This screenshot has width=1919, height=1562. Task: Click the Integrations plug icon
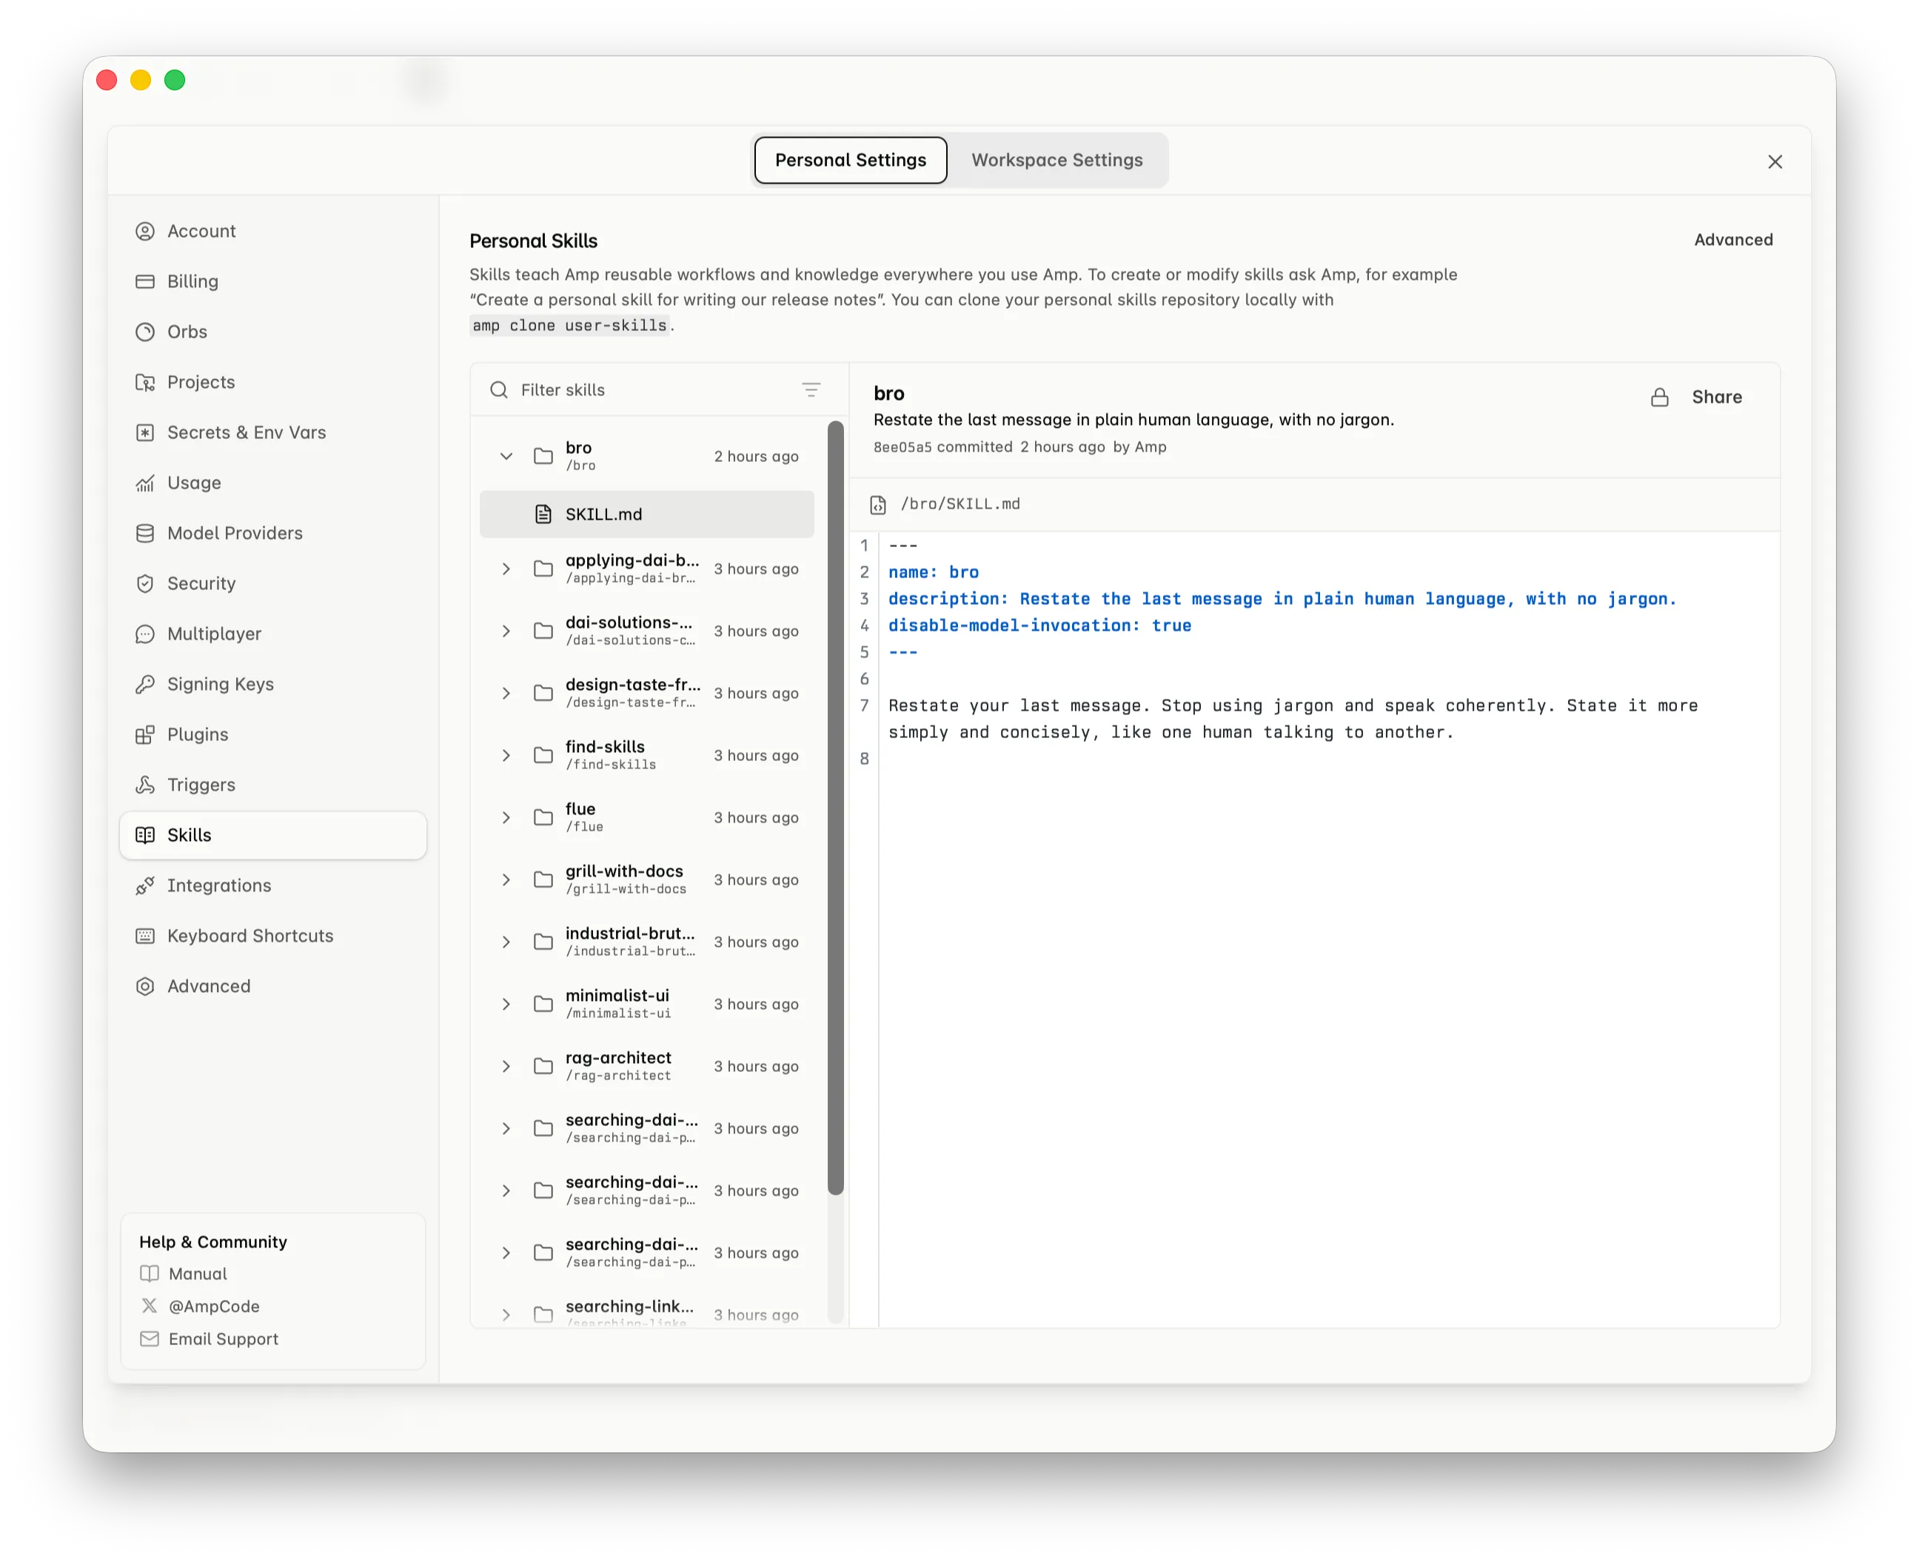(145, 886)
